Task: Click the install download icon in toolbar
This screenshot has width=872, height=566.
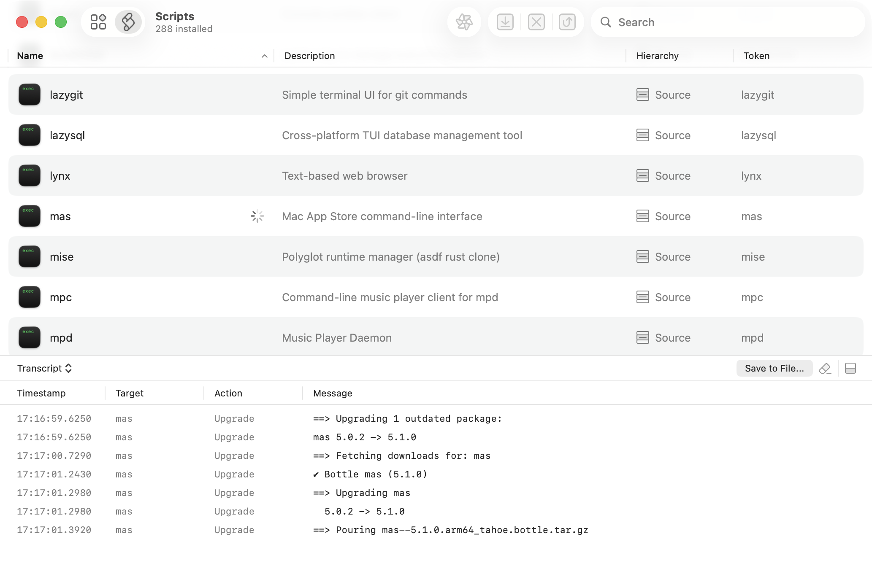Action: pyautogui.click(x=504, y=22)
